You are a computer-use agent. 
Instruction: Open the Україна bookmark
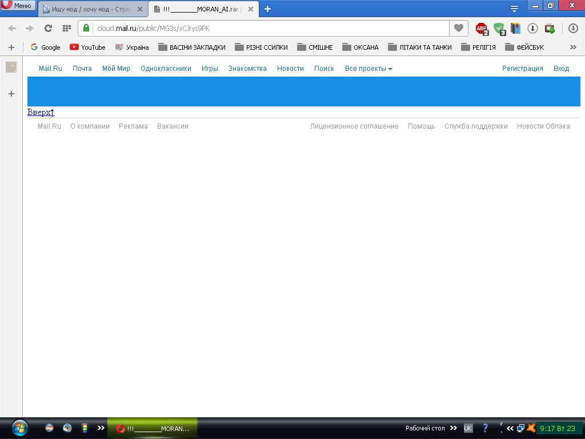click(132, 47)
